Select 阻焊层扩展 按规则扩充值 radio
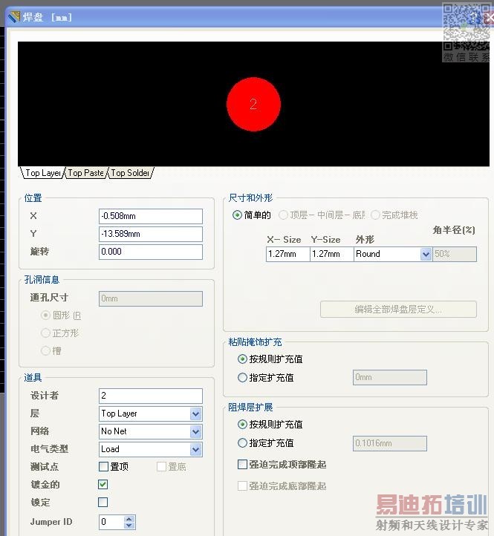494x536 pixels. point(242,425)
